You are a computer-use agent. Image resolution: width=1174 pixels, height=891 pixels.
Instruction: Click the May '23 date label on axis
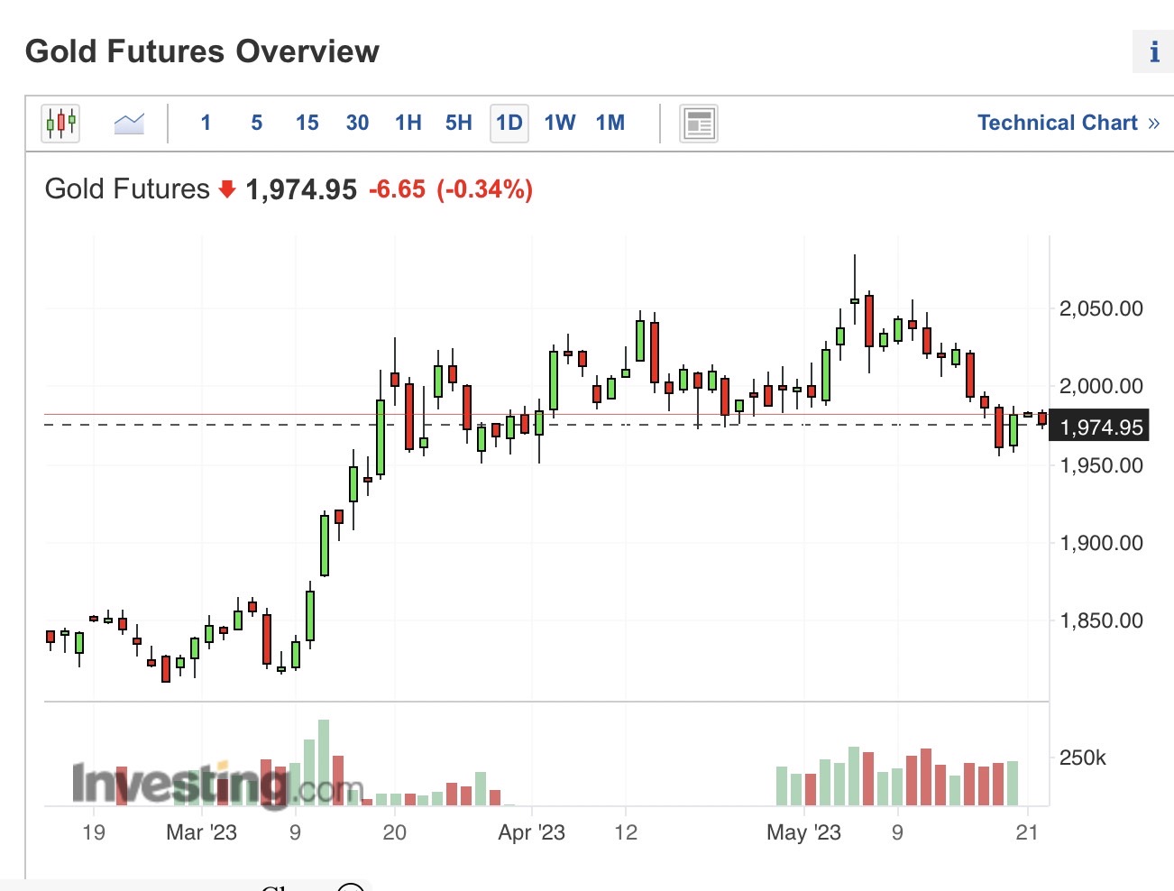pyautogui.click(x=803, y=832)
